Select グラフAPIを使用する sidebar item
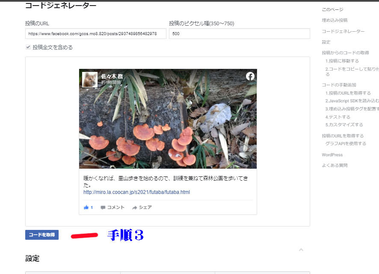 click(346, 143)
